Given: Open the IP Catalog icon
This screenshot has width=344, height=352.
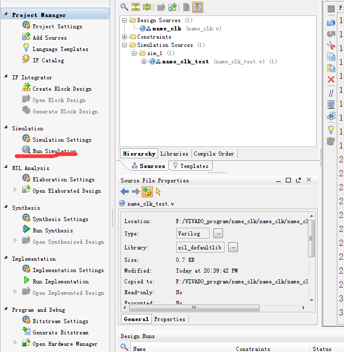Looking at the screenshot, I should [x=26, y=59].
